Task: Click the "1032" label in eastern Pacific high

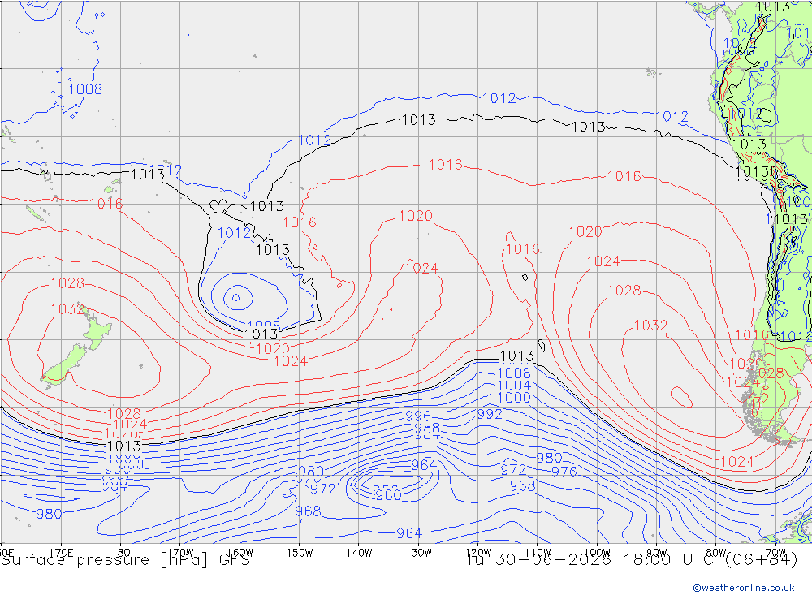Action: 651,326
